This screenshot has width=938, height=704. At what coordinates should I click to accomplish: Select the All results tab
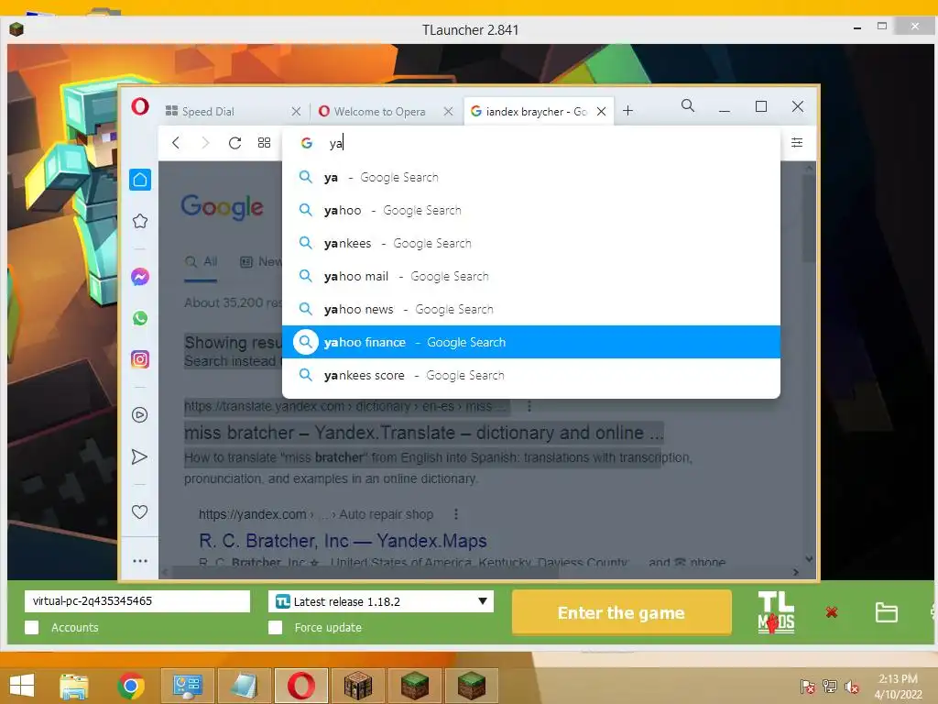coord(201,261)
